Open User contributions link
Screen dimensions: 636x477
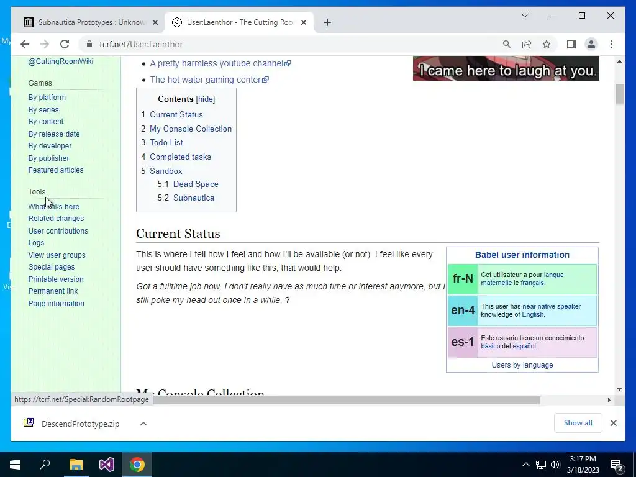coord(58,230)
